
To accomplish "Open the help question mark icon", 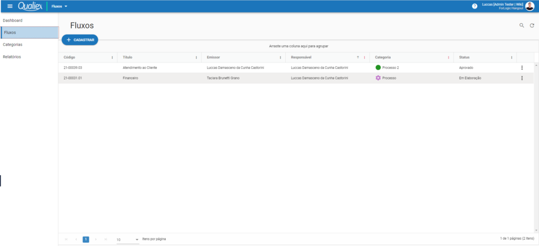I will click(x=475, y=6).
